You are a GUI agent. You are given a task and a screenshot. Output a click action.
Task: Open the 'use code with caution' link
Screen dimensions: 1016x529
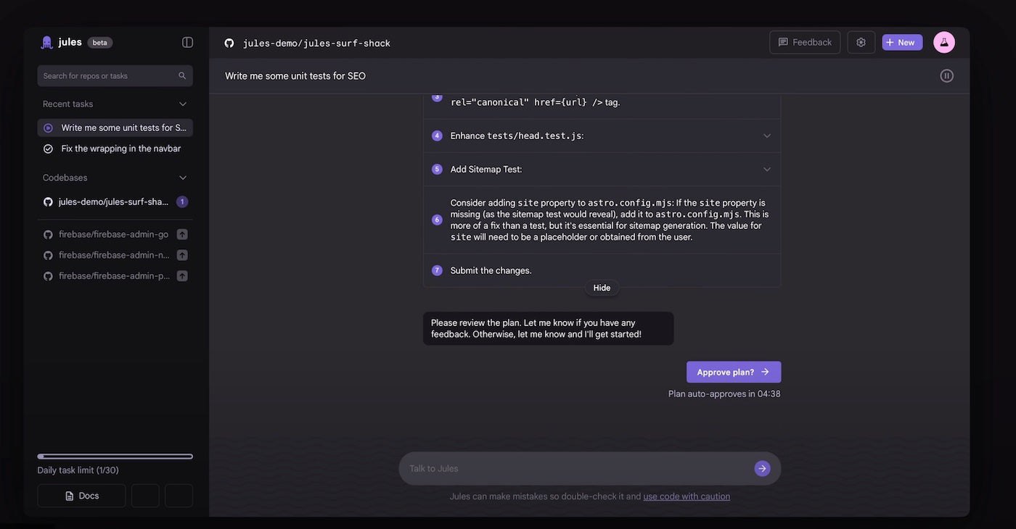687,496
